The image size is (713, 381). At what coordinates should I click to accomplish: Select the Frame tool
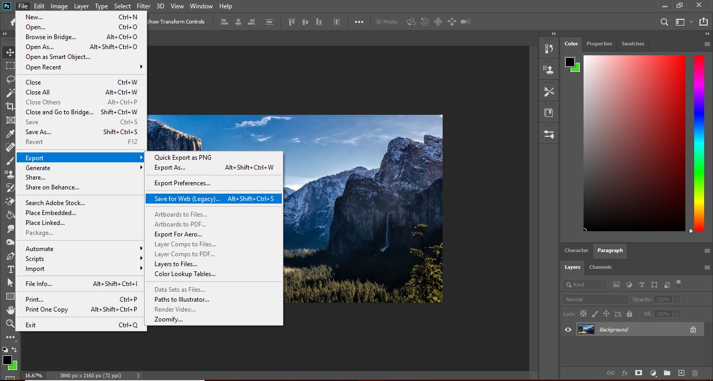(10, 120)
